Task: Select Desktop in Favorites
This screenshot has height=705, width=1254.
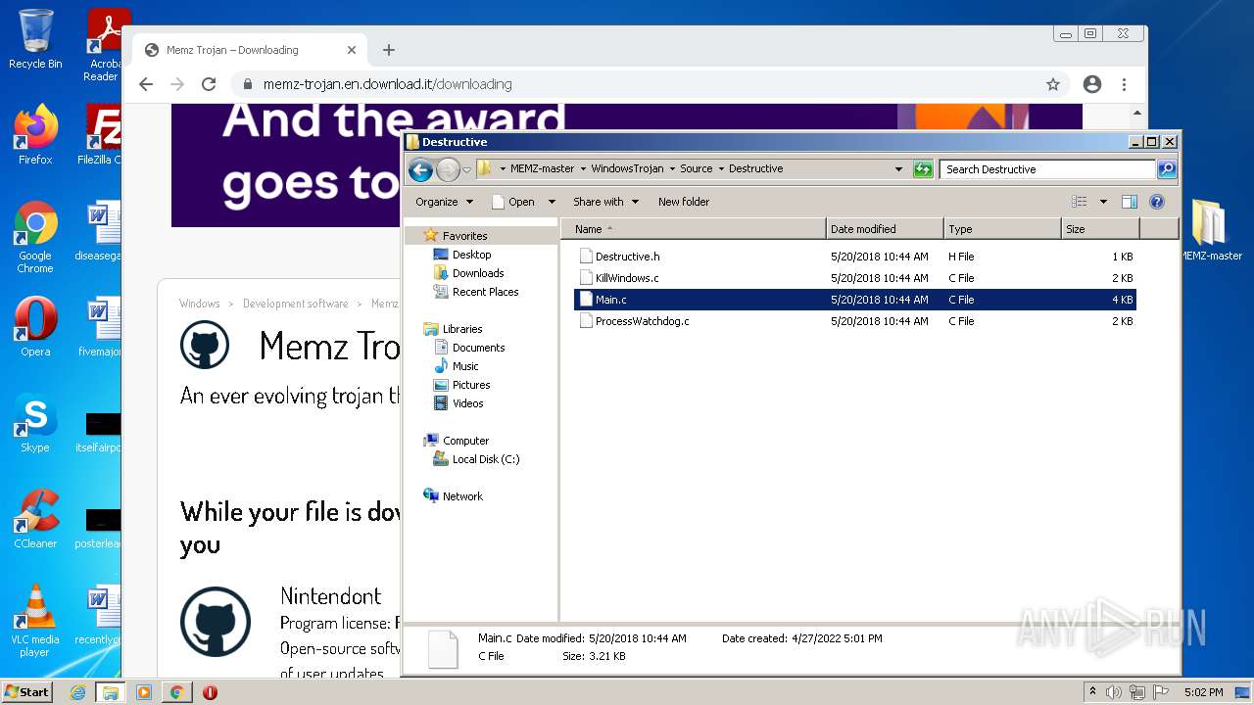Action: click(x=471, y=255)
